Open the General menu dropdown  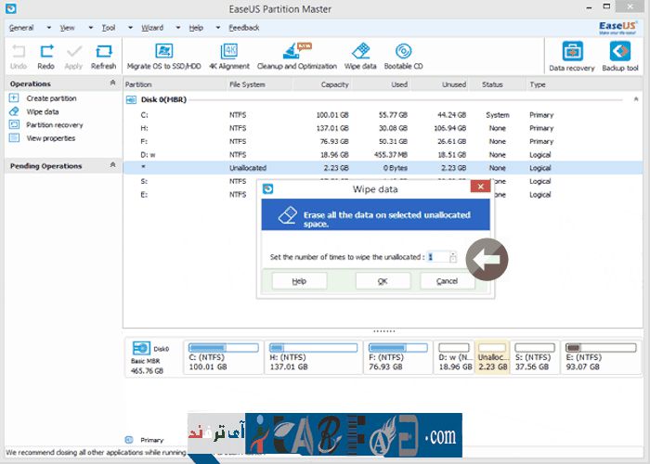[21, 28]
